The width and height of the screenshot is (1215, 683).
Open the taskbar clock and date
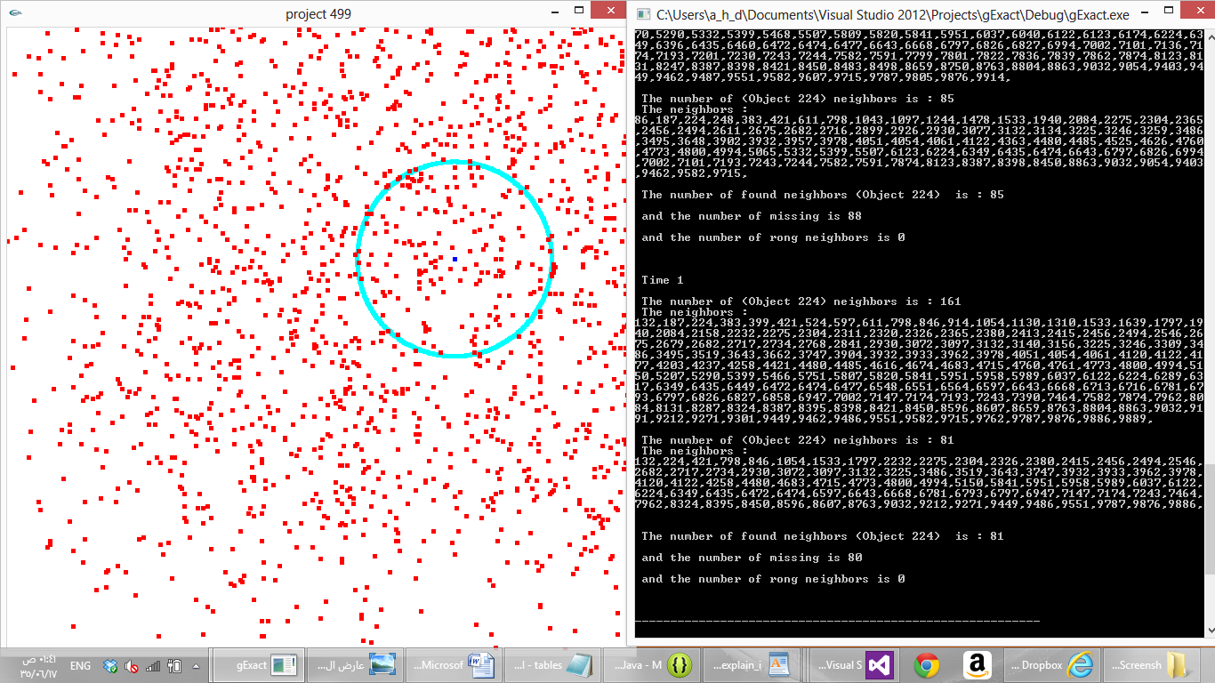click(x=39, y=665)
